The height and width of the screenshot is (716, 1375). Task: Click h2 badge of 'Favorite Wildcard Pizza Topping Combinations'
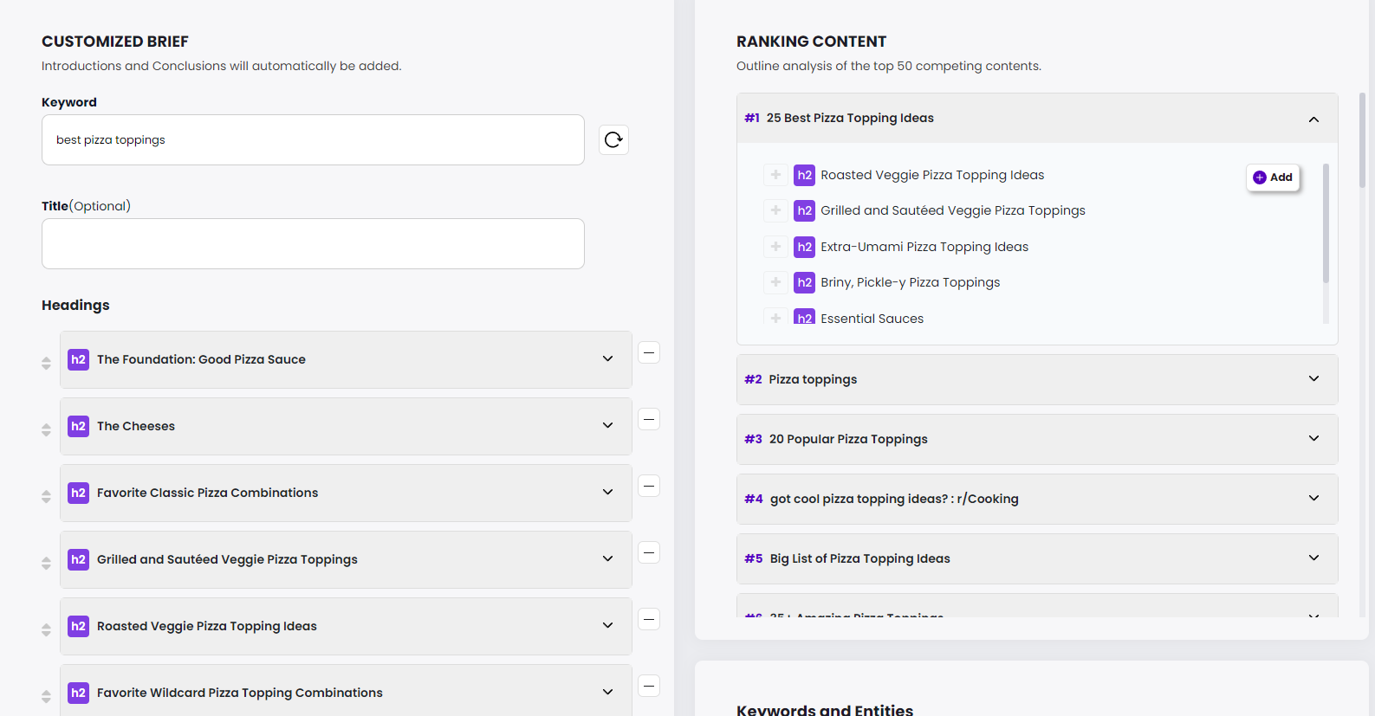(78, 693)
